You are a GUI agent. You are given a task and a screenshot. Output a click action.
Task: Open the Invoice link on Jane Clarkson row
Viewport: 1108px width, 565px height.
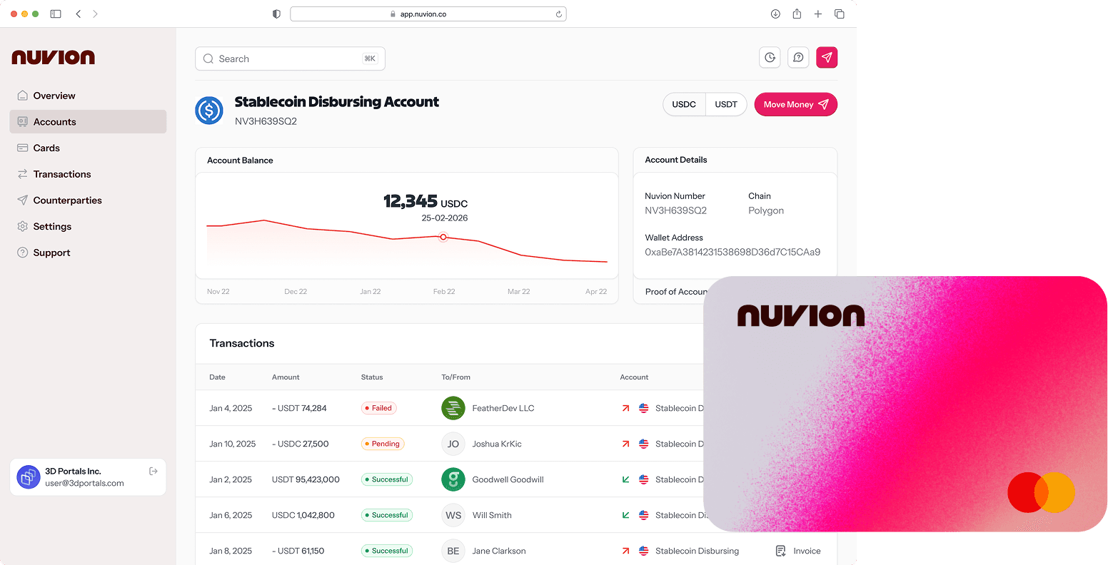798,551
